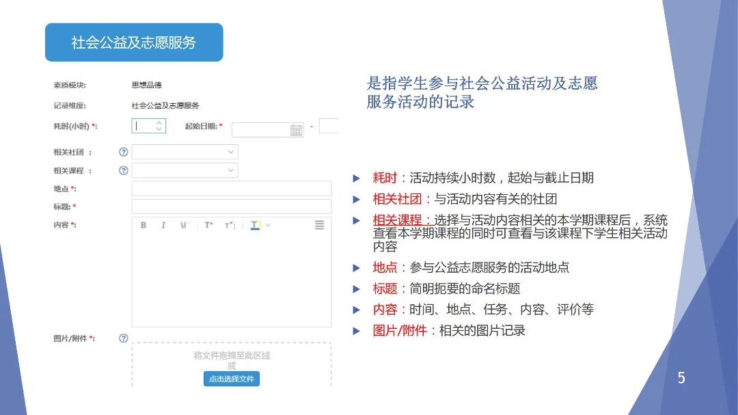Click help icon next to 相关课程
This screenshot has height=415, width=738.
click(123, 170)
